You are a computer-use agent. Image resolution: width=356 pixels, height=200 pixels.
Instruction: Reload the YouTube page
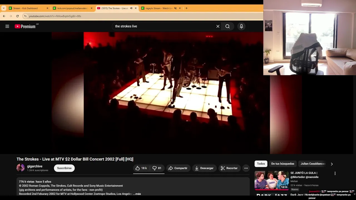pos(18,16)
